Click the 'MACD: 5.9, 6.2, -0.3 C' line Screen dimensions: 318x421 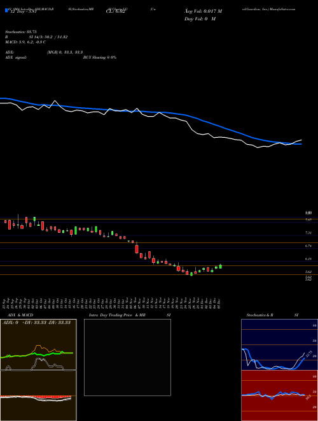25,42
